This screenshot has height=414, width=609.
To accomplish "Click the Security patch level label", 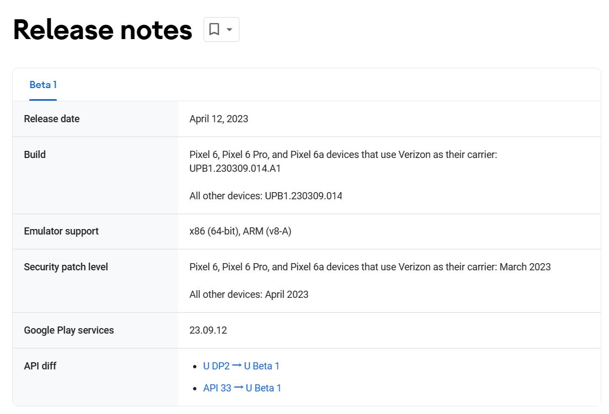I will point(66,266).
